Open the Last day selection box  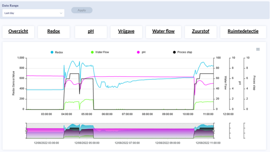pyautogui.click(x=33, y=13)
